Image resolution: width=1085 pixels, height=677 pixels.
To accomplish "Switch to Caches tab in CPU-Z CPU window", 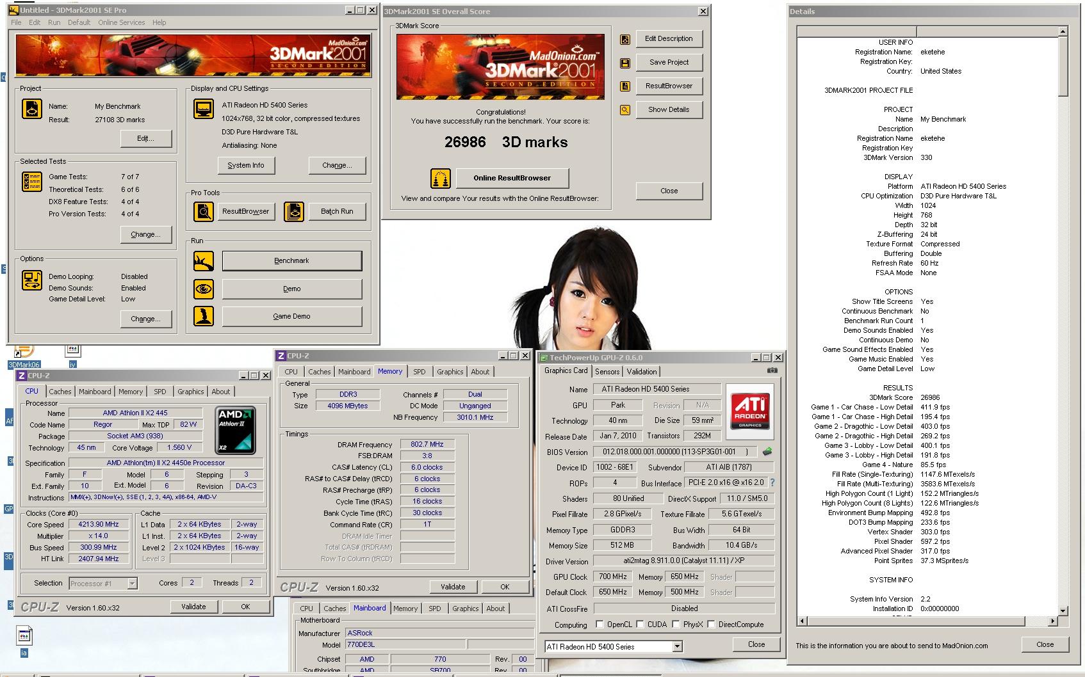I will 60,392.
